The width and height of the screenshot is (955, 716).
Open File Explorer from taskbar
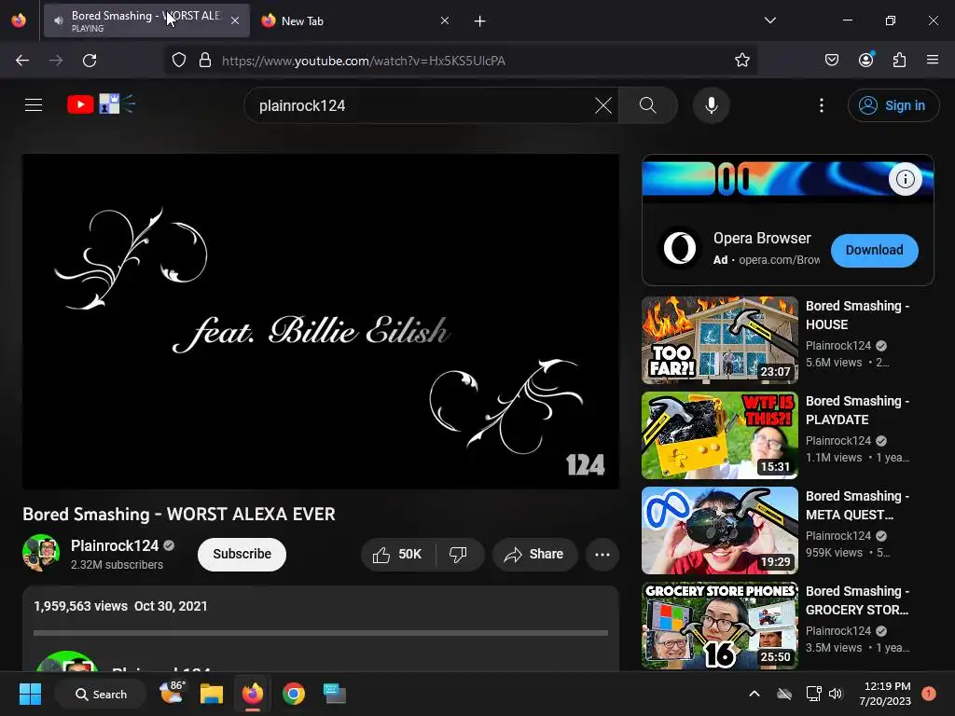[212, 694]
